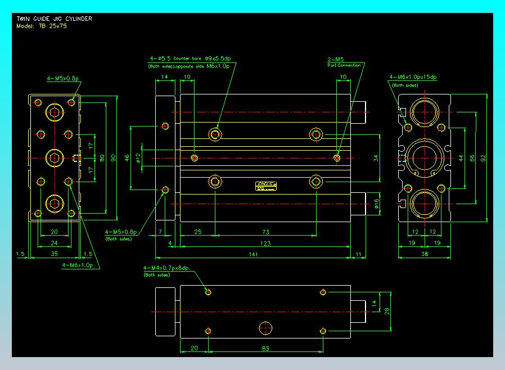Select the "TWIN GUIDE JIG CYLINDER" title text
The width and height of the screenshot is (505, 370).
54,19
